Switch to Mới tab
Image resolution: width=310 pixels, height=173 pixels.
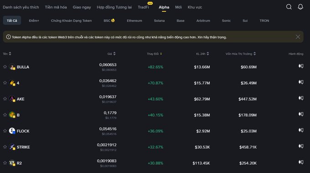coord(178,7)
